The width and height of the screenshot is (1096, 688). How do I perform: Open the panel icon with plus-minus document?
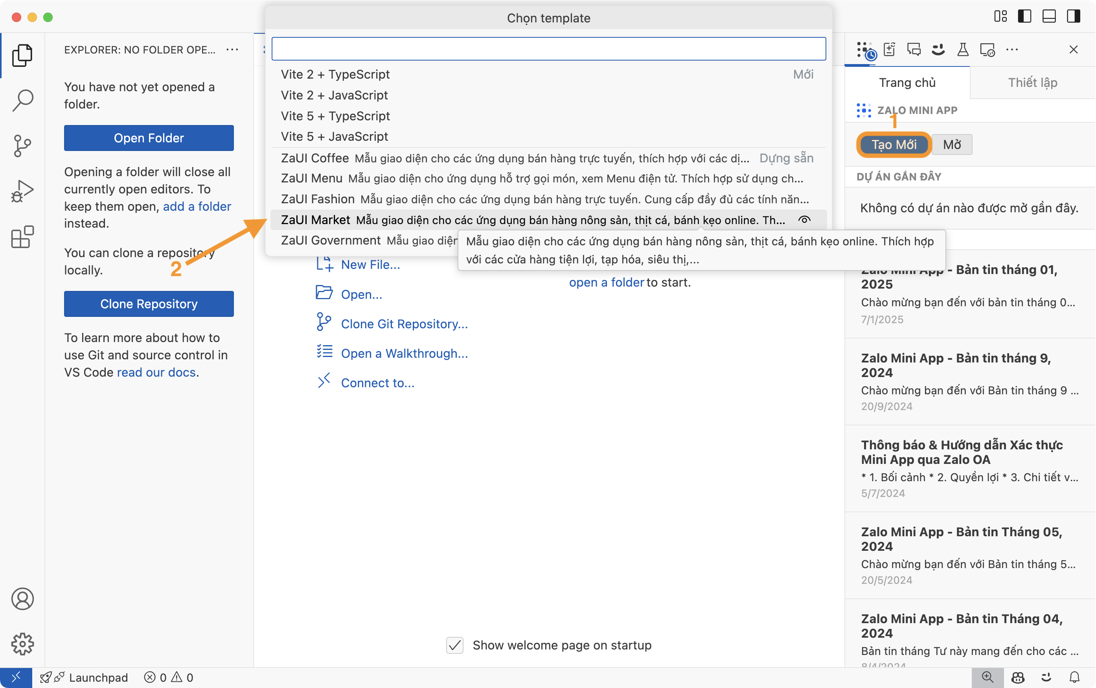[890, 50]
